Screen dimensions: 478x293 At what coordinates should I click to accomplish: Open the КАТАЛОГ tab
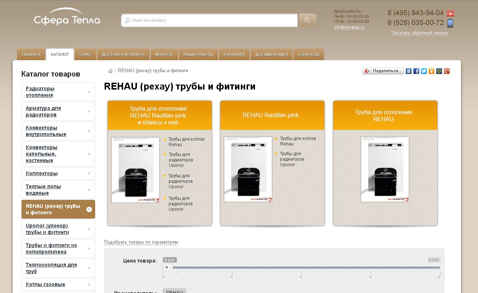(60, 54)
